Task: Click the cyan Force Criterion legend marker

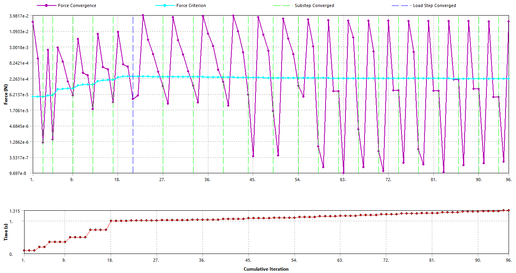Action: pos(164,6)
